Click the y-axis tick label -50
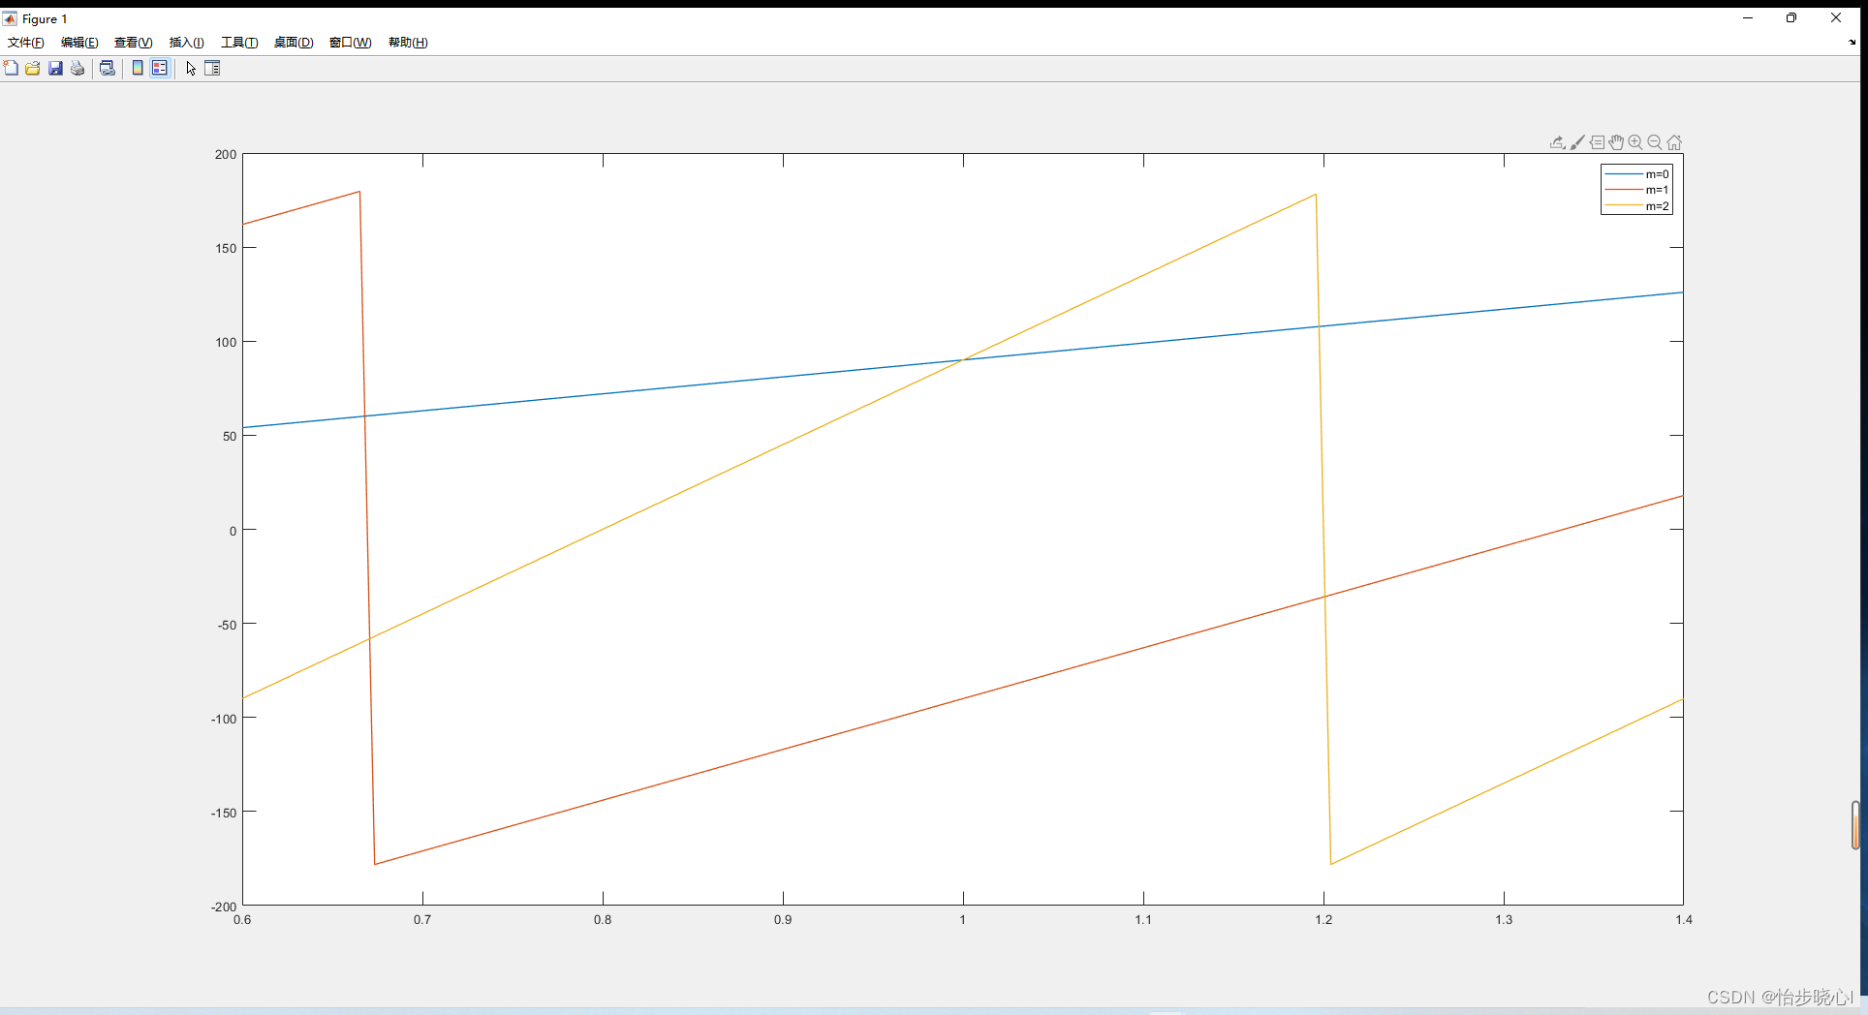 227,625
